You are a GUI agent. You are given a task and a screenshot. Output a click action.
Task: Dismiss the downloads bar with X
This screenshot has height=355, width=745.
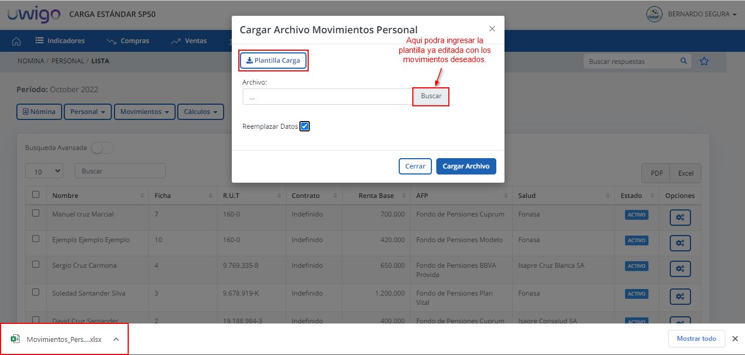click(x=735, y=339)
